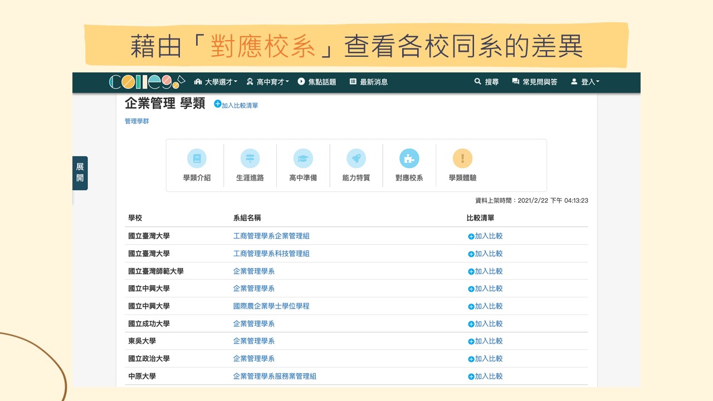
Task: Click 中原大學 school name cell
Action: click(x=142, y=376)
